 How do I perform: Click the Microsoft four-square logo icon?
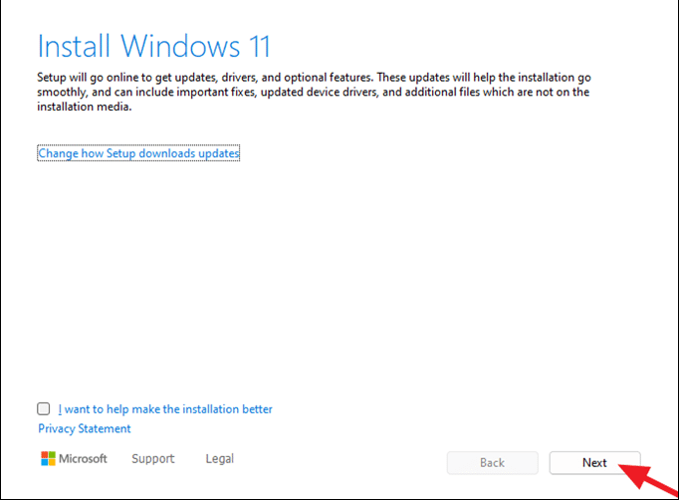click(49, 459)
